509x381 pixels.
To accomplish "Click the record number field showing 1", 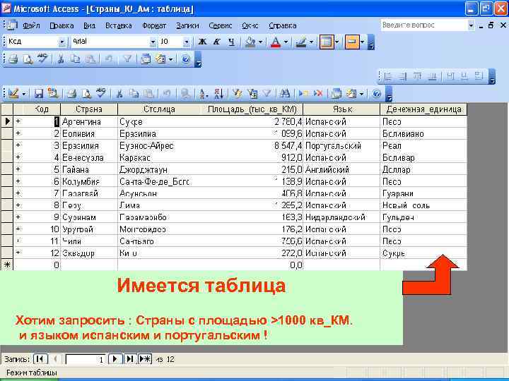I will pos(86,359).
